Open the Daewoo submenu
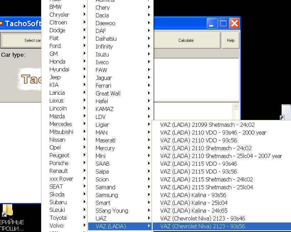The image size is (291, 232). point(120,23)
